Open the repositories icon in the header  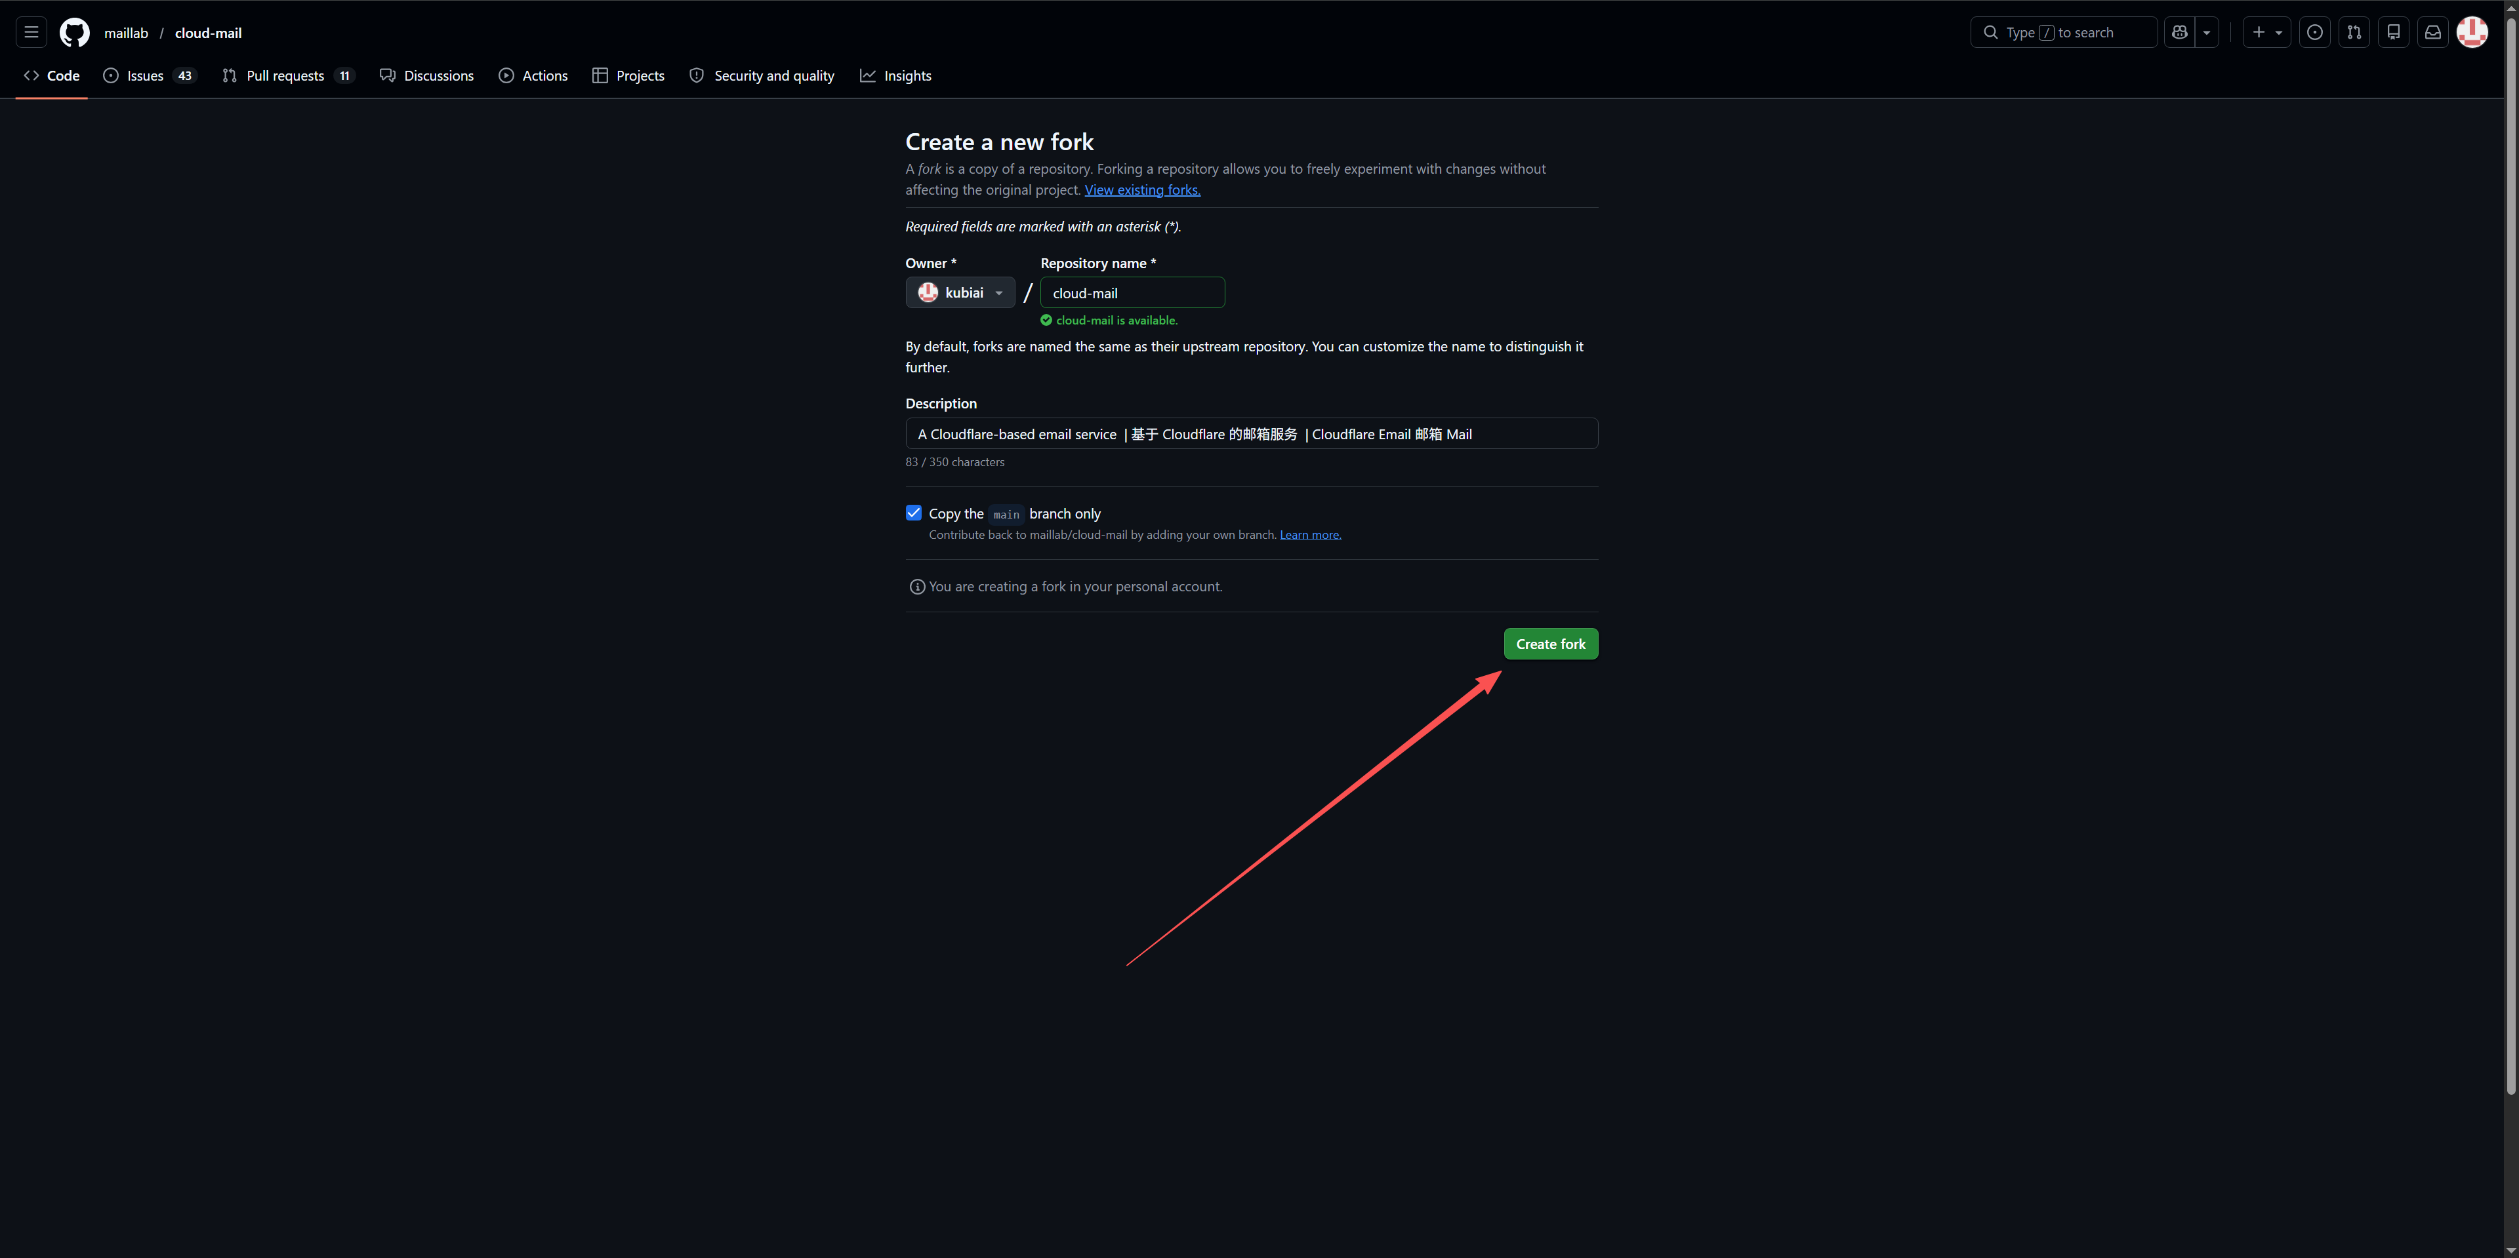(x=2393, y=32)
